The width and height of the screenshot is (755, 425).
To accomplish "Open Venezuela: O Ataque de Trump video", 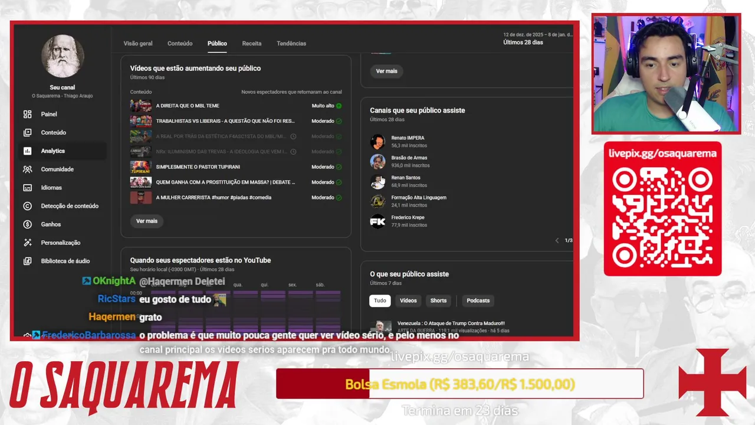I will (451, 323).
